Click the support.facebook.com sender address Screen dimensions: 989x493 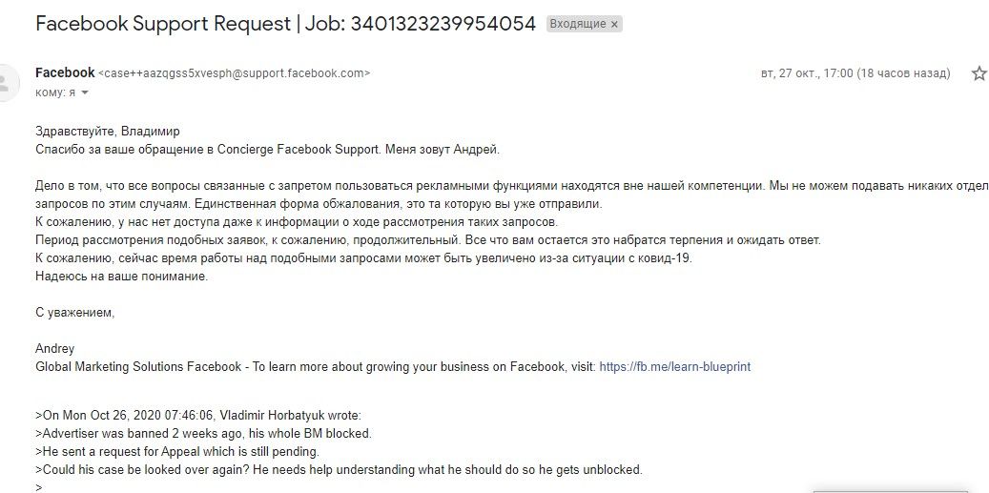tap(235, 73)
